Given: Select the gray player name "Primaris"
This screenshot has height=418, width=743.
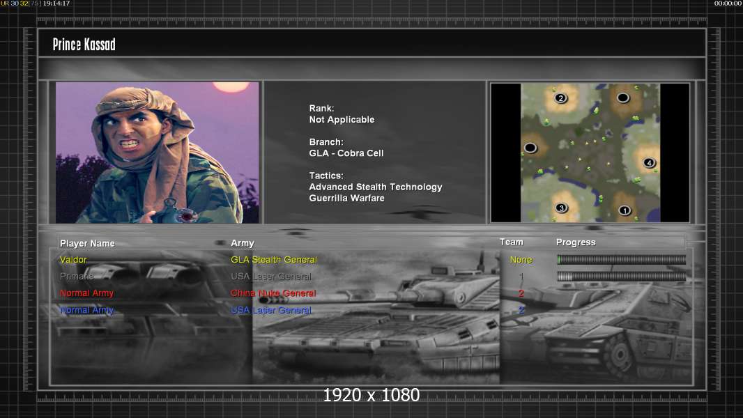Looking at the screenshot, I should 77,277.
